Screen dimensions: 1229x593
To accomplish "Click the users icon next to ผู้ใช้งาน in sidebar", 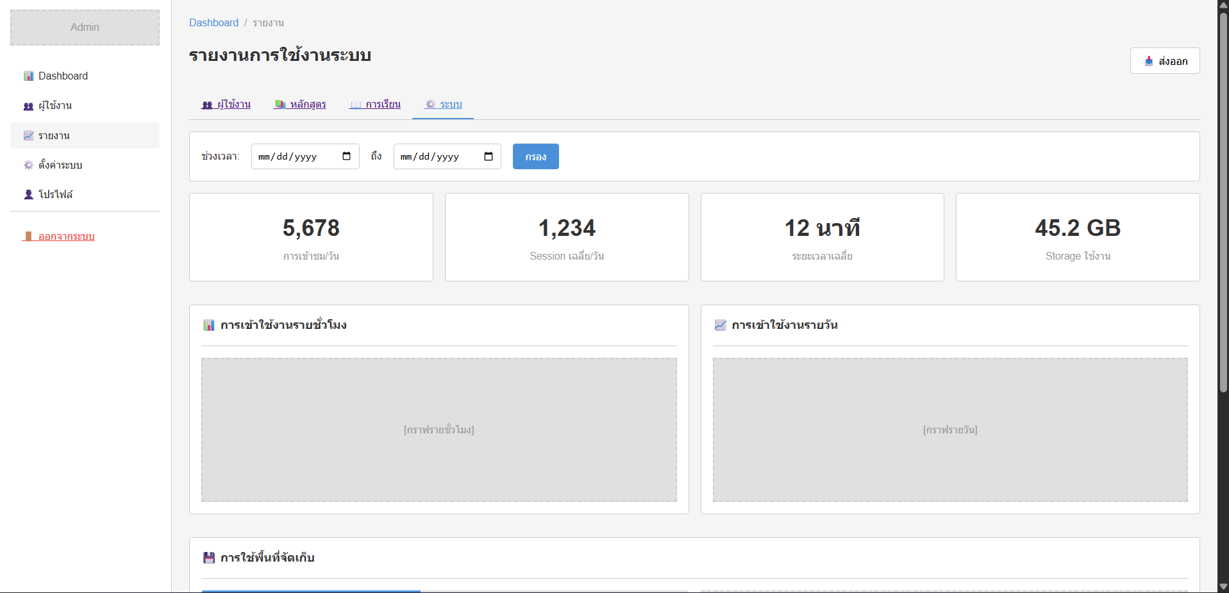I will [x=28, y=106].
